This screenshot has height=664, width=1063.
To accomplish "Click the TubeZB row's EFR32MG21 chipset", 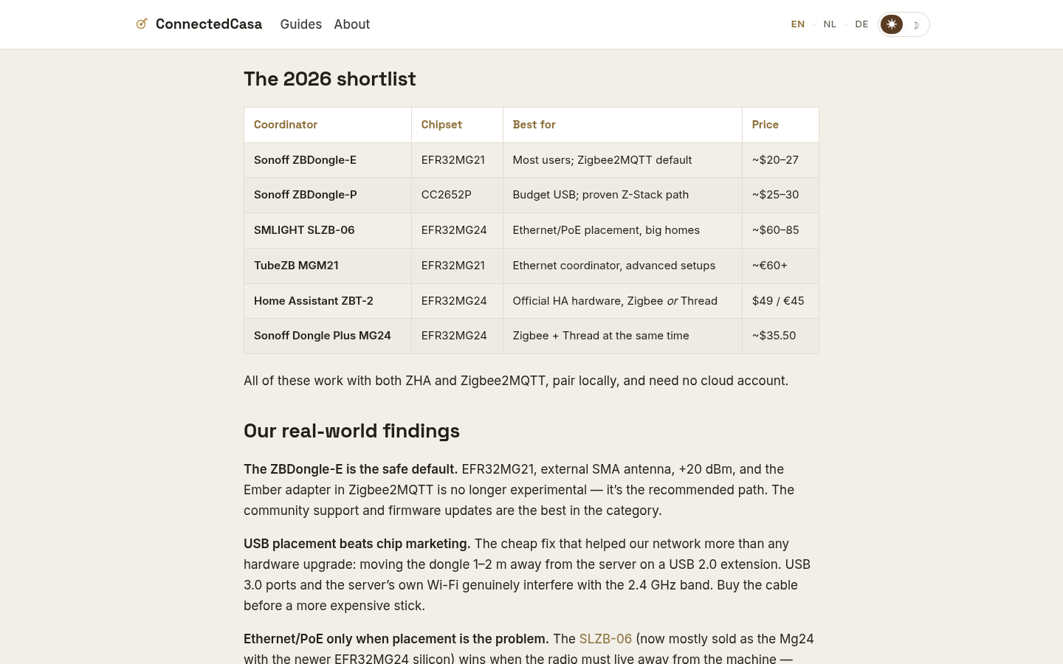I will pyautogui.click(x=457, y=266).
